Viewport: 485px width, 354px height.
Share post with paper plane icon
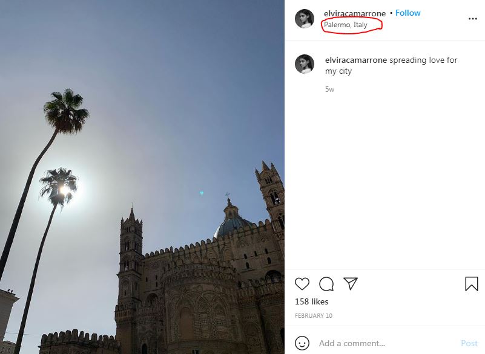(x=351, y=283)
